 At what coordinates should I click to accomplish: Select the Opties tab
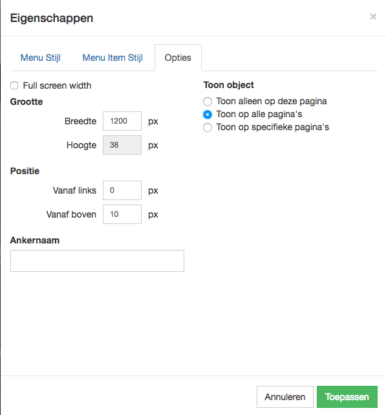click(178, 58)
